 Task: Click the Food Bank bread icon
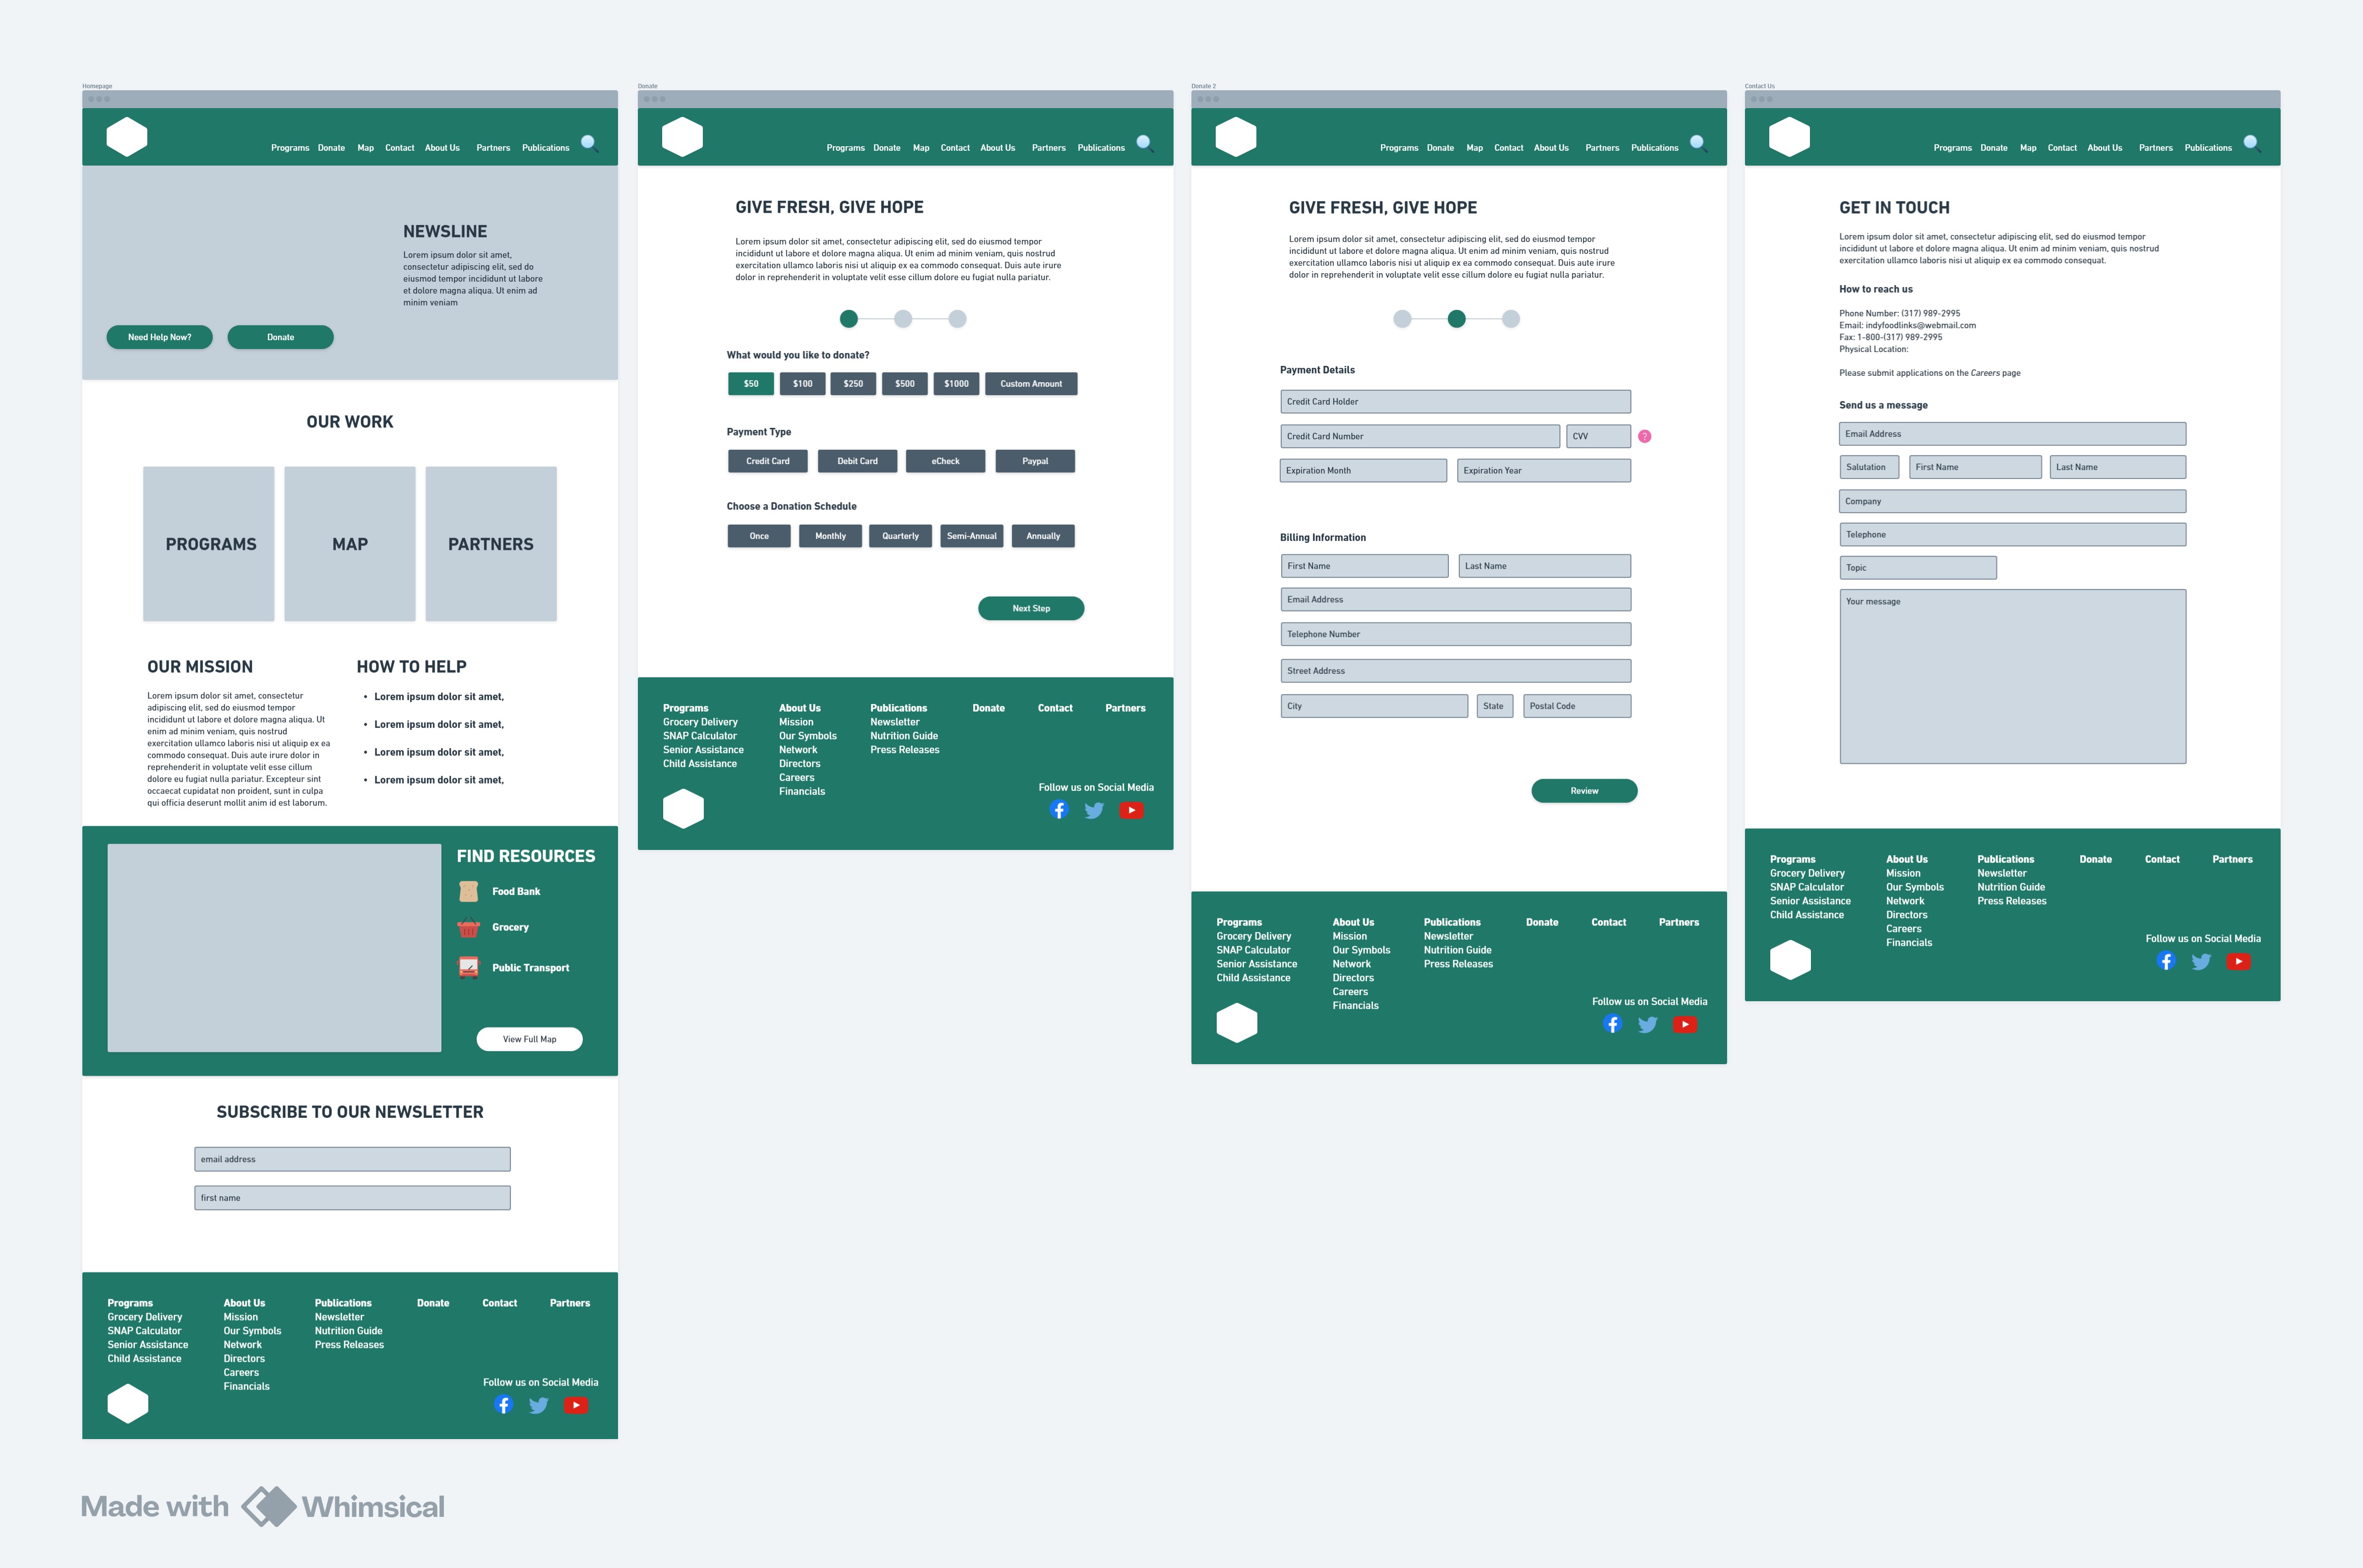tap(468, 891)
